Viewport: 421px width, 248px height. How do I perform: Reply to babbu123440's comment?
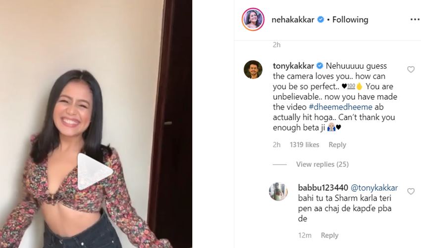point(329,235)
